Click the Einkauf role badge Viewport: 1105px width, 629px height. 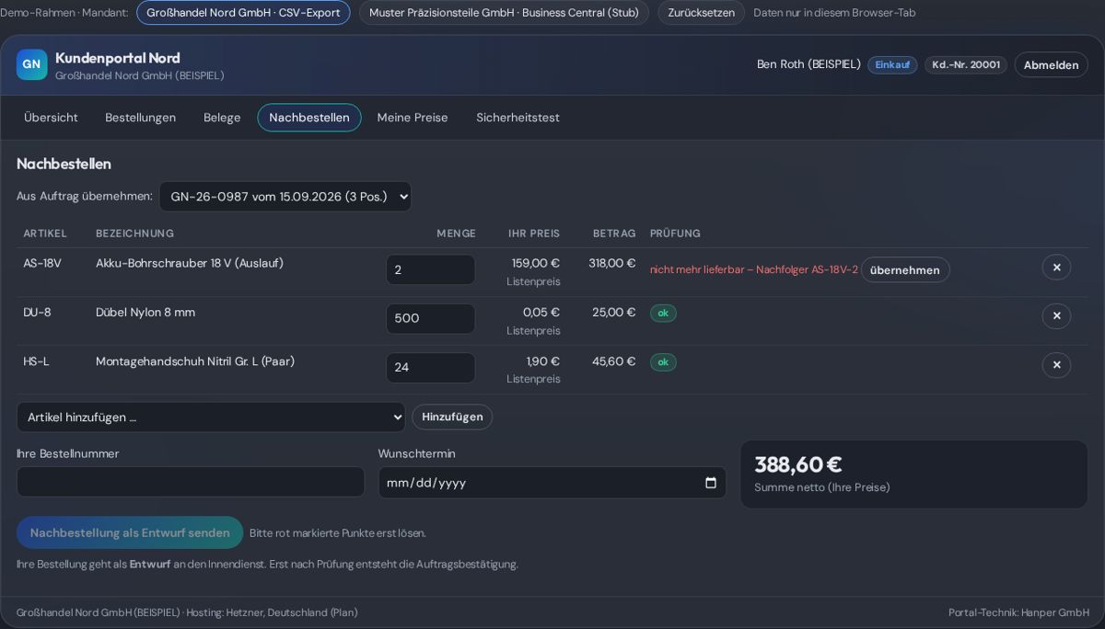pos(892,64)
